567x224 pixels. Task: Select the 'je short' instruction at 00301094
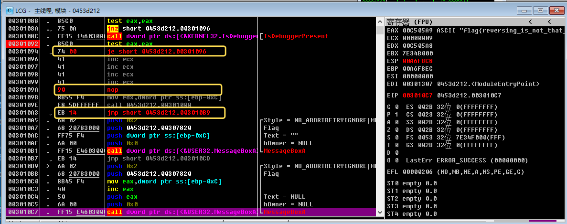[x=157, y=51]
